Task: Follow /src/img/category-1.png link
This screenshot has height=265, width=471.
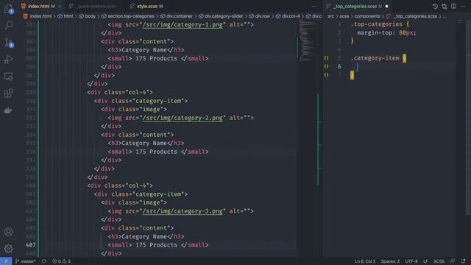Action: (183, 24)
